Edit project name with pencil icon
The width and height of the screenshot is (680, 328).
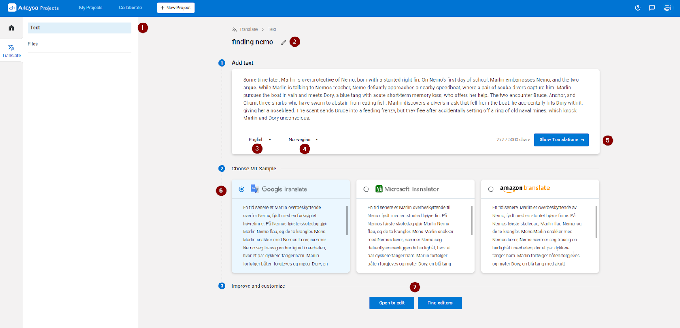[283, 42]
